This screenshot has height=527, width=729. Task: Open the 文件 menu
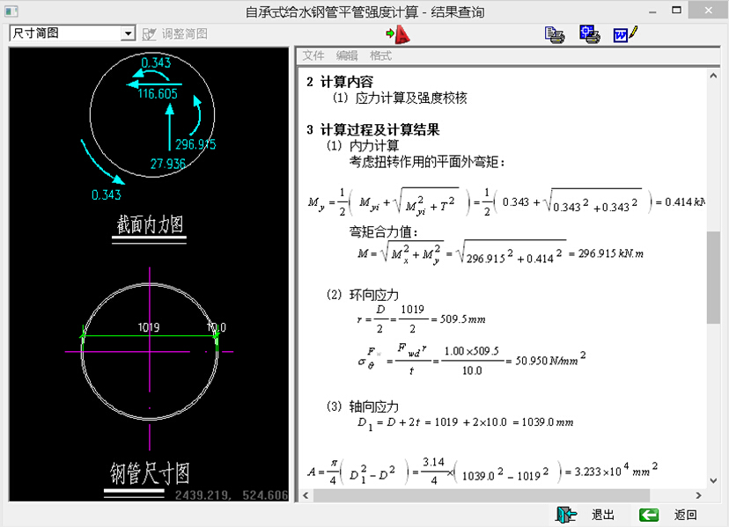point(313,55)
